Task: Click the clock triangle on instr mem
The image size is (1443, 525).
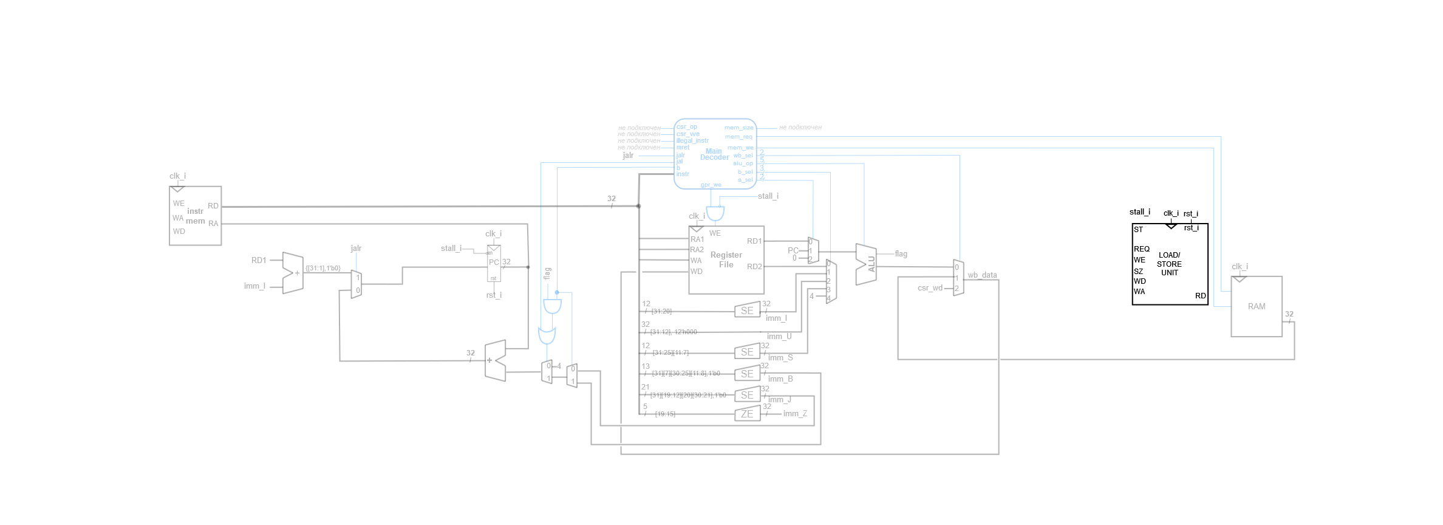Action: coord(177,189)
